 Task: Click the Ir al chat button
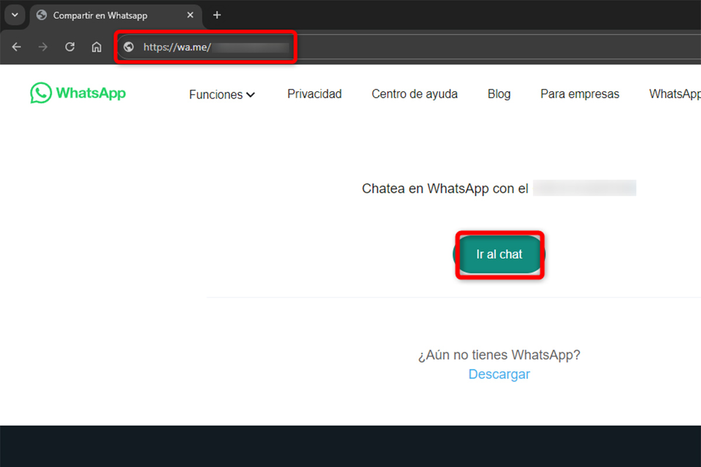tap(499, 255)
